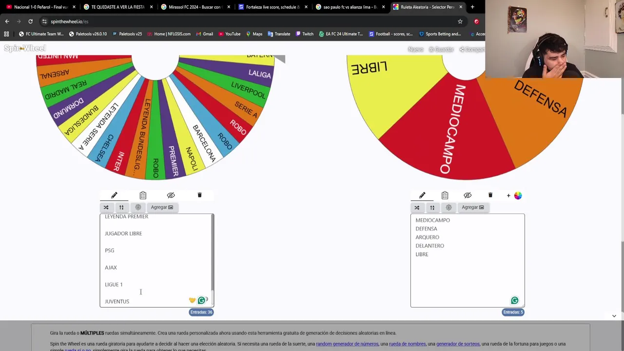The image size is (624, 351).
Task: Click the LIGUE 1 entry in left list
Action: 114,284
